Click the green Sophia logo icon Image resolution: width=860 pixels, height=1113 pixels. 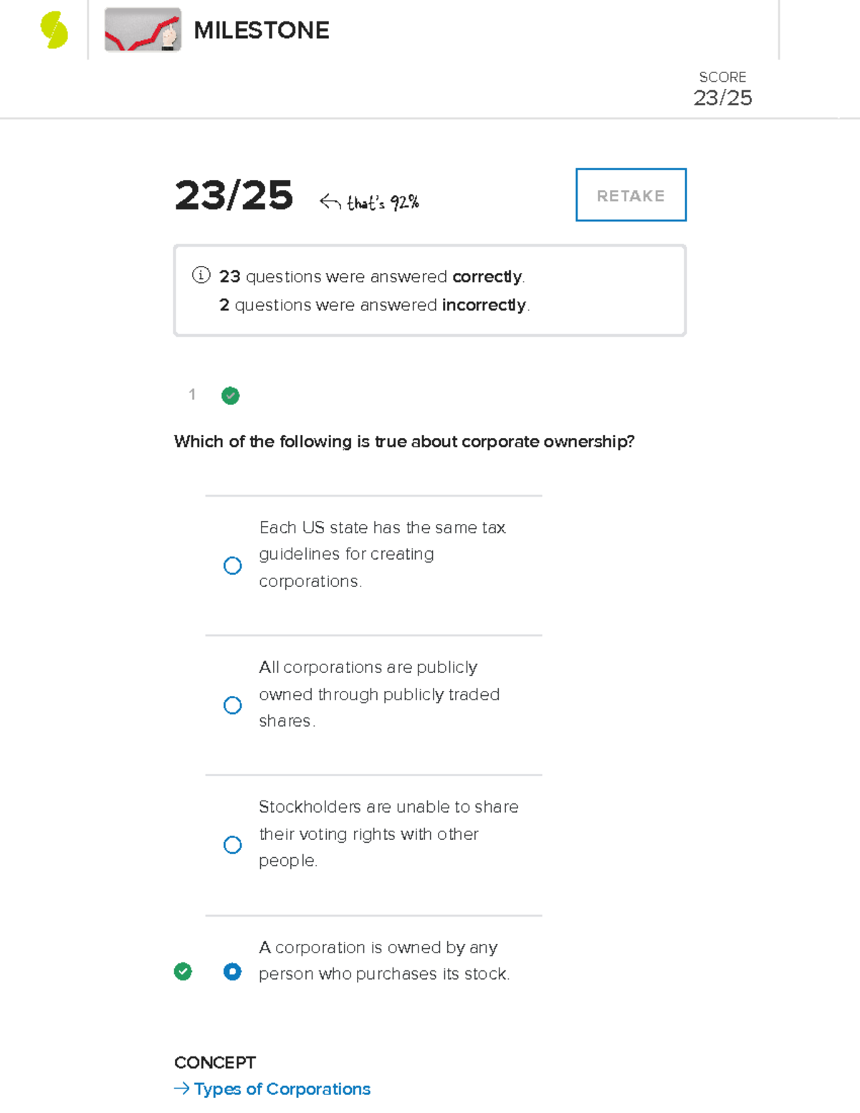coord(54,30)
